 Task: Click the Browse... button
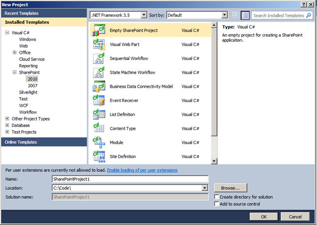pyautogui.click(x=230, y=188)
